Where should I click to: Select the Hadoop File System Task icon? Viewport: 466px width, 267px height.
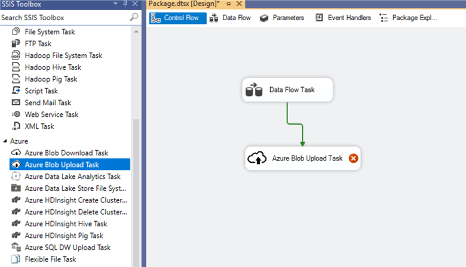tap(16, 55)
